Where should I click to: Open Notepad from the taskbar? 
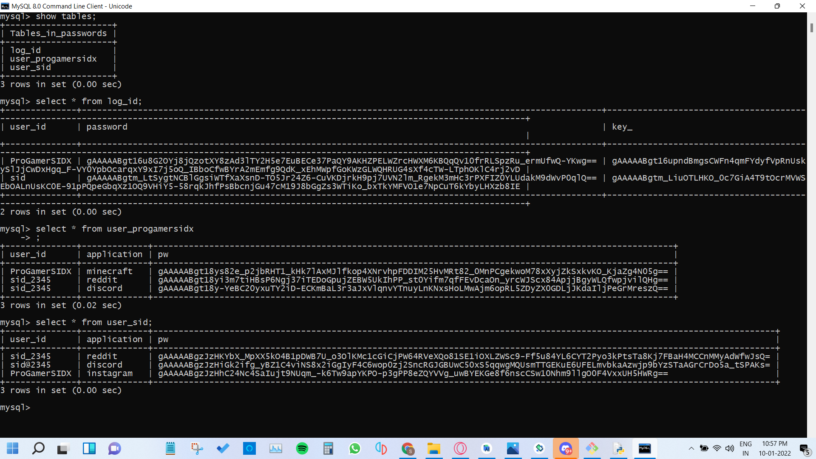[x=170, y=448]
